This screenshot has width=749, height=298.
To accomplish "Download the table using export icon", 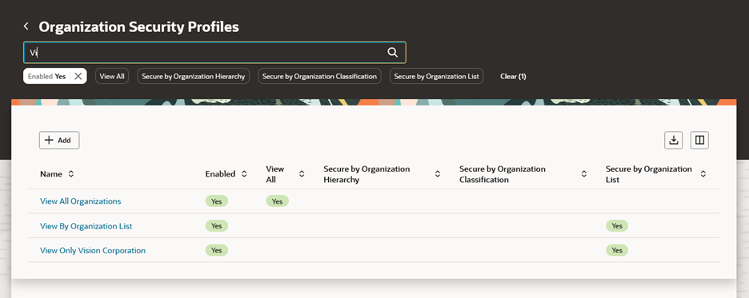I will click(674, 140).
